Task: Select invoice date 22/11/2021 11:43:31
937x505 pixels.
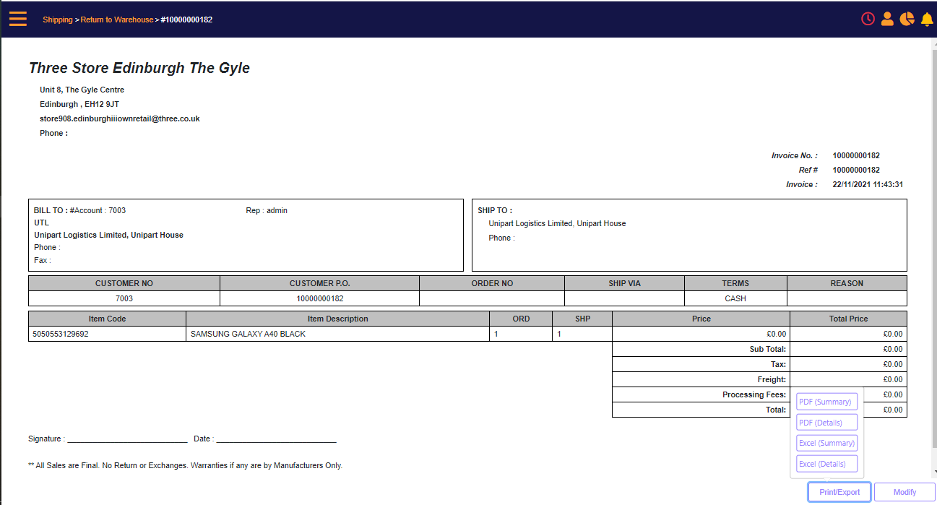Action: 868,184
